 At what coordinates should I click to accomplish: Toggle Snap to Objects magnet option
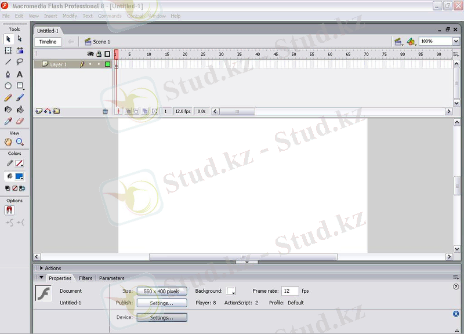coord(9,210)
